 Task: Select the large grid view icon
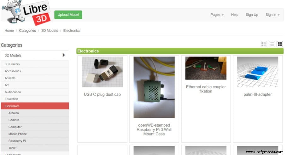click(280, 44)
